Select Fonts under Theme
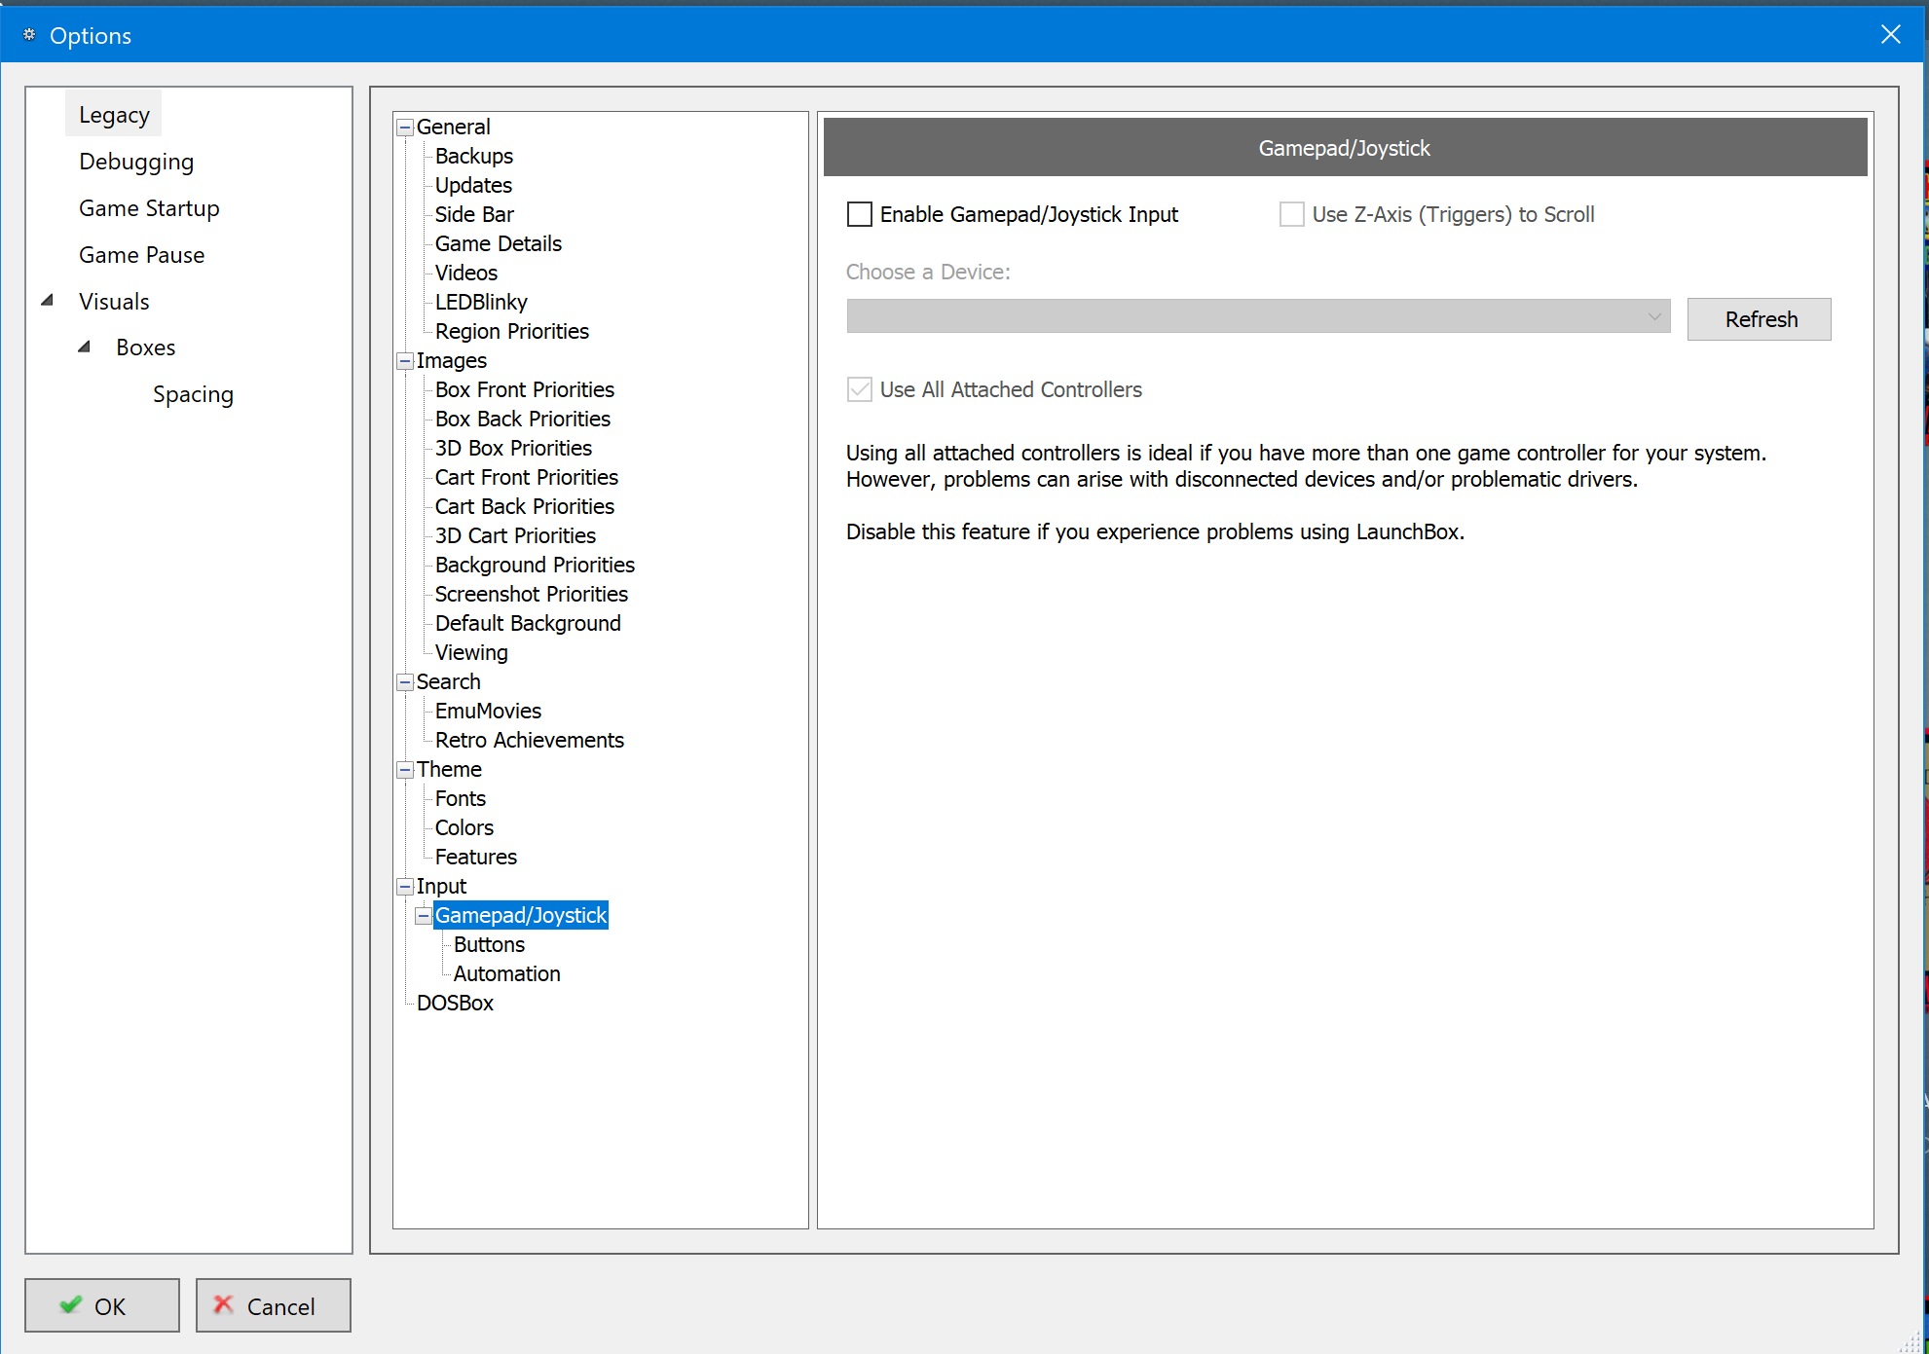 [x=461, y=798]
